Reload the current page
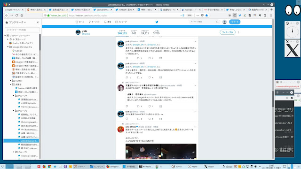 (x=17, y=15)
